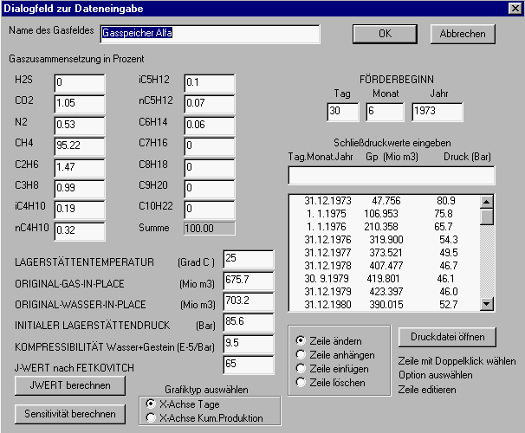This screenshot has height=433, width=525.
Task: Select the 31.12.1973 row in list
Action: coord(385,201)
